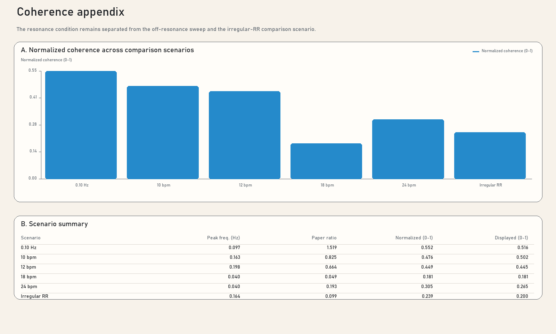The image size is (556, 334).
Task: Click the y-axis tick label 0.55
Action: click(33, 70)
